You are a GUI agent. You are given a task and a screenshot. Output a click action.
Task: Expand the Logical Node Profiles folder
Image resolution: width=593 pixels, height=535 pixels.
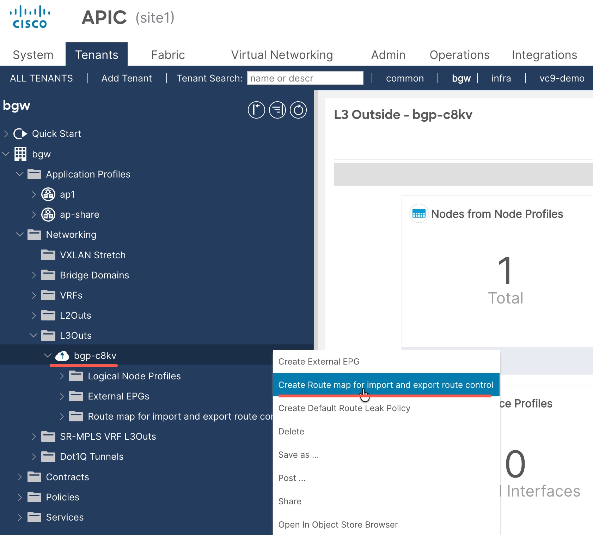coord(62,376)
